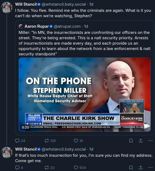The width and height of the screenshot is (155, 171).
Task: Reply to the "Come get me" post
Action: click(x=19, y=168)
